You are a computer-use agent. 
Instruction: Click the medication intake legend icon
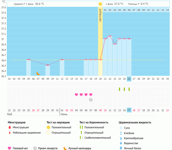[x=35, y=148]
